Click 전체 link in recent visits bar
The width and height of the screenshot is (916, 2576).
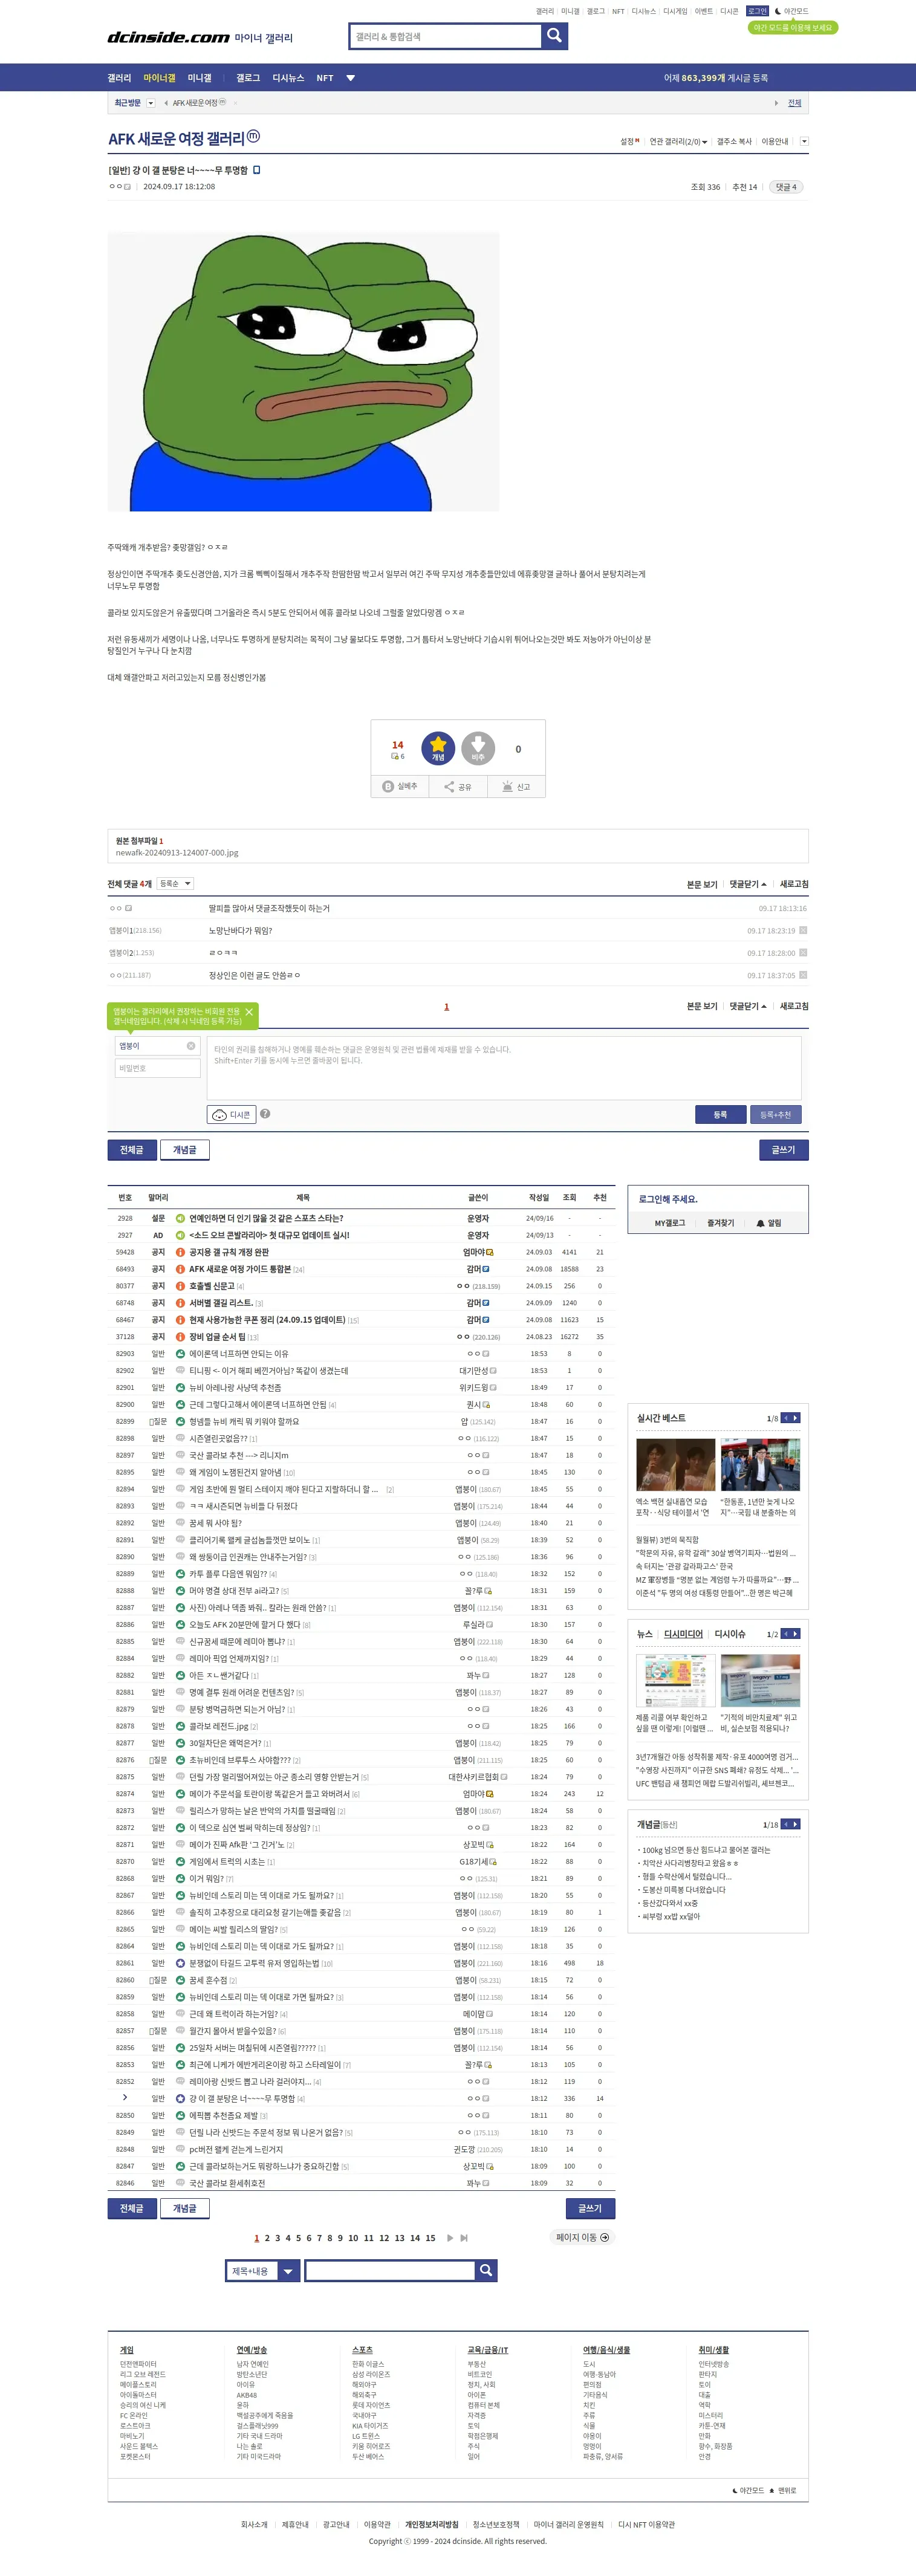[x=794, y=103]
